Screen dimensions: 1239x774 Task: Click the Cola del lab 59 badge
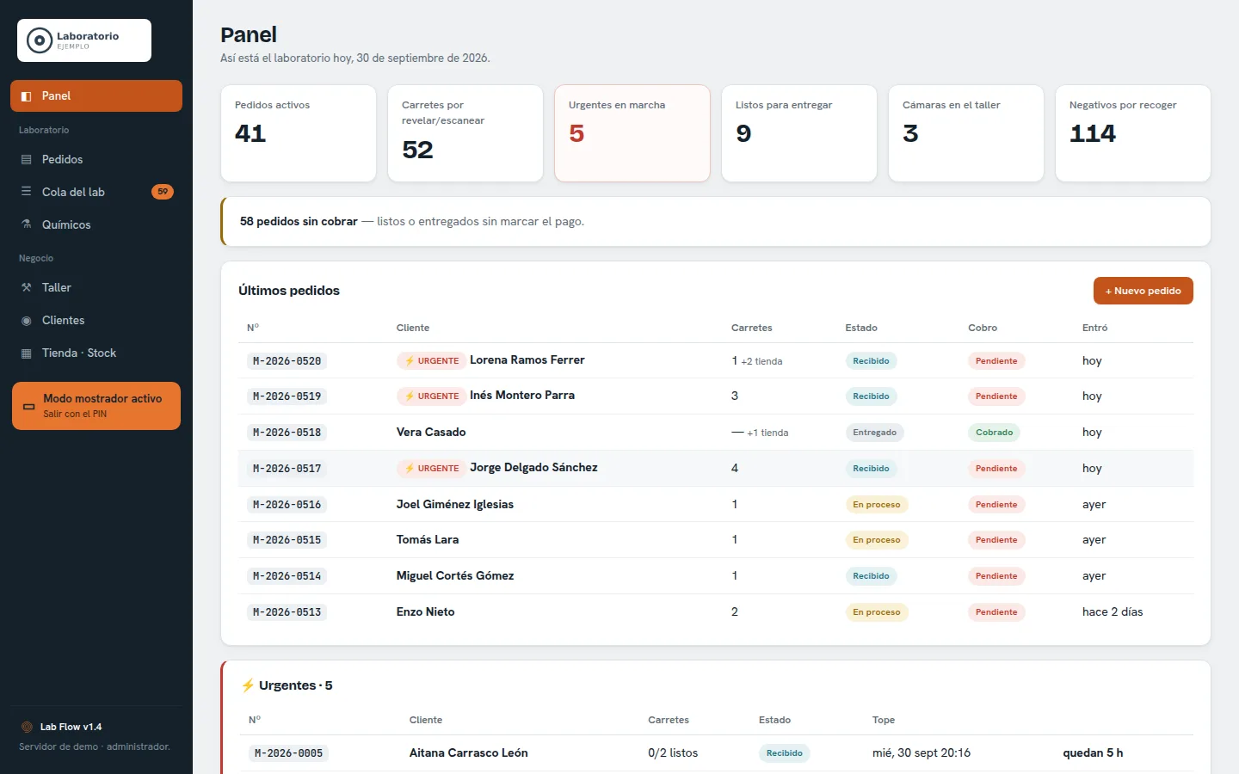[163, 192]
